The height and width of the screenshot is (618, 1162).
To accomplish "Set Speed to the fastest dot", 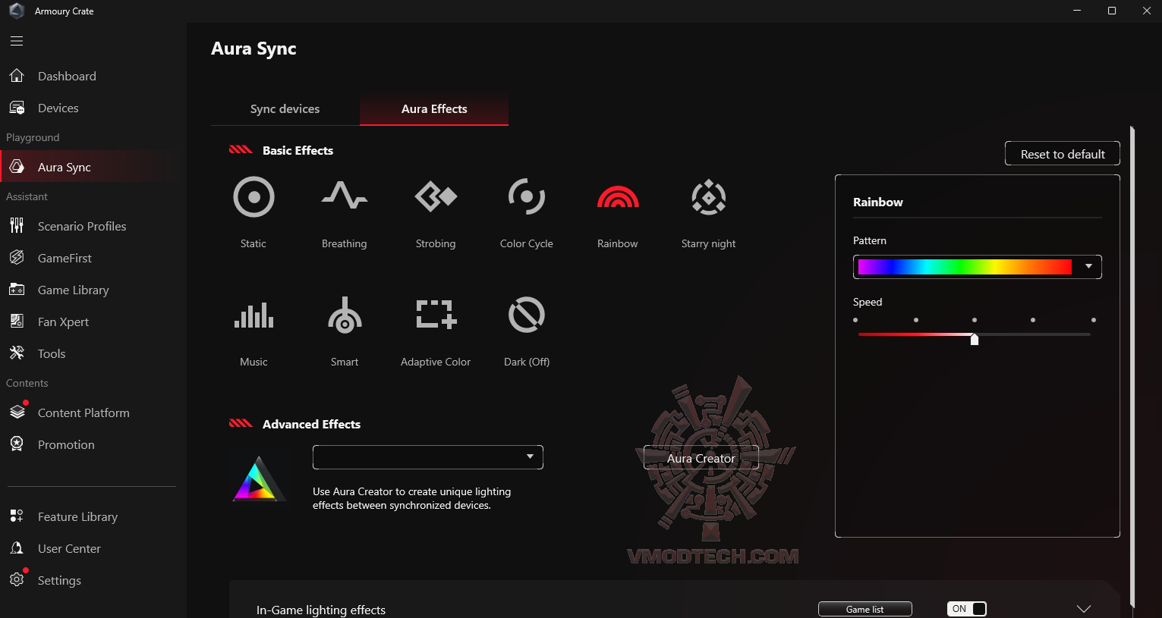I will point(1094,320).
